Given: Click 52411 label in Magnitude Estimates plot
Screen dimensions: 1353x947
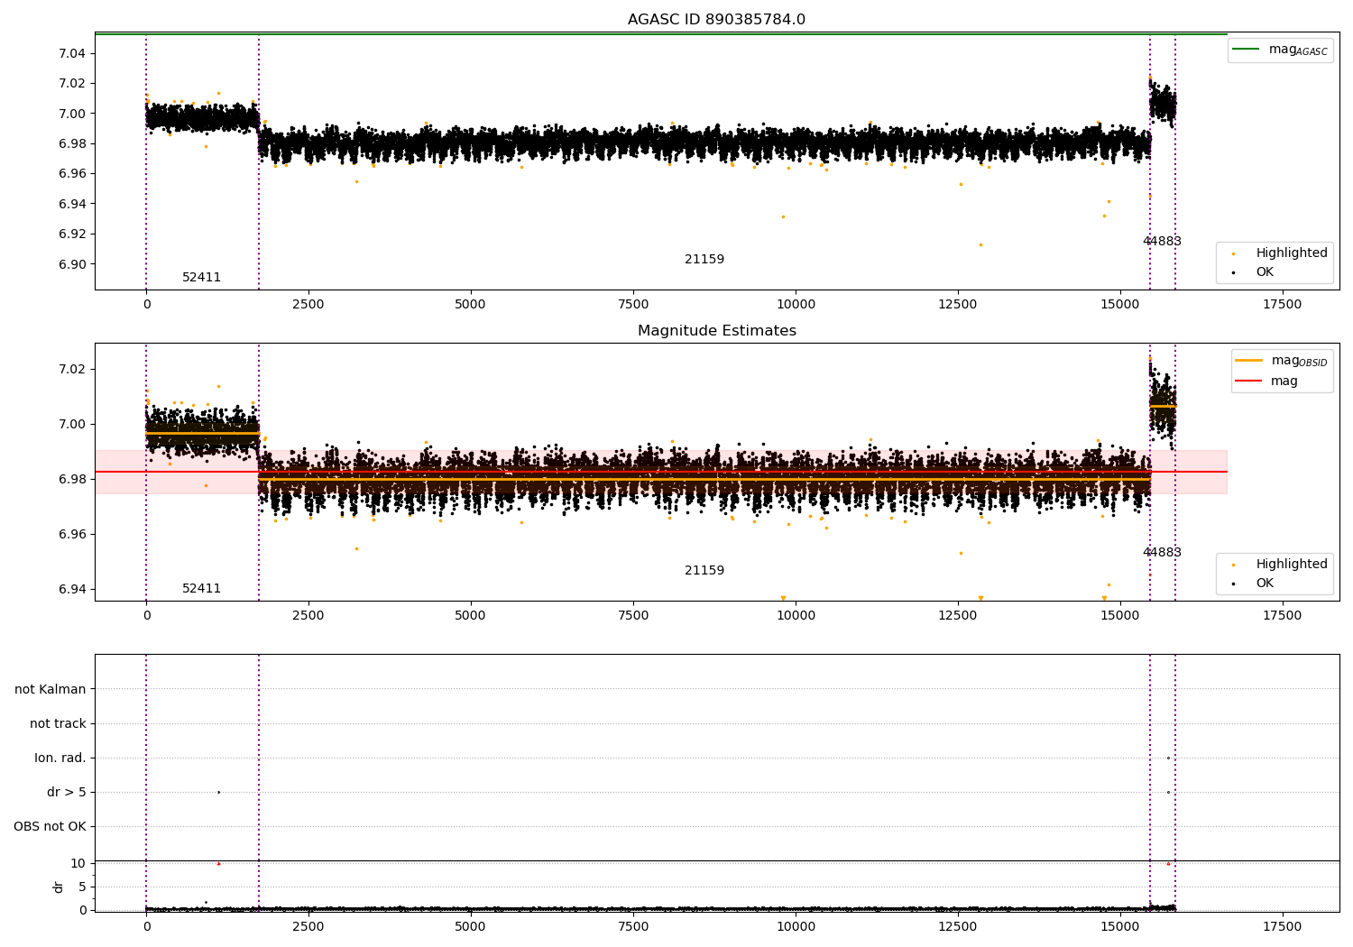Looking at the screenshot, I should click(201, 589).
